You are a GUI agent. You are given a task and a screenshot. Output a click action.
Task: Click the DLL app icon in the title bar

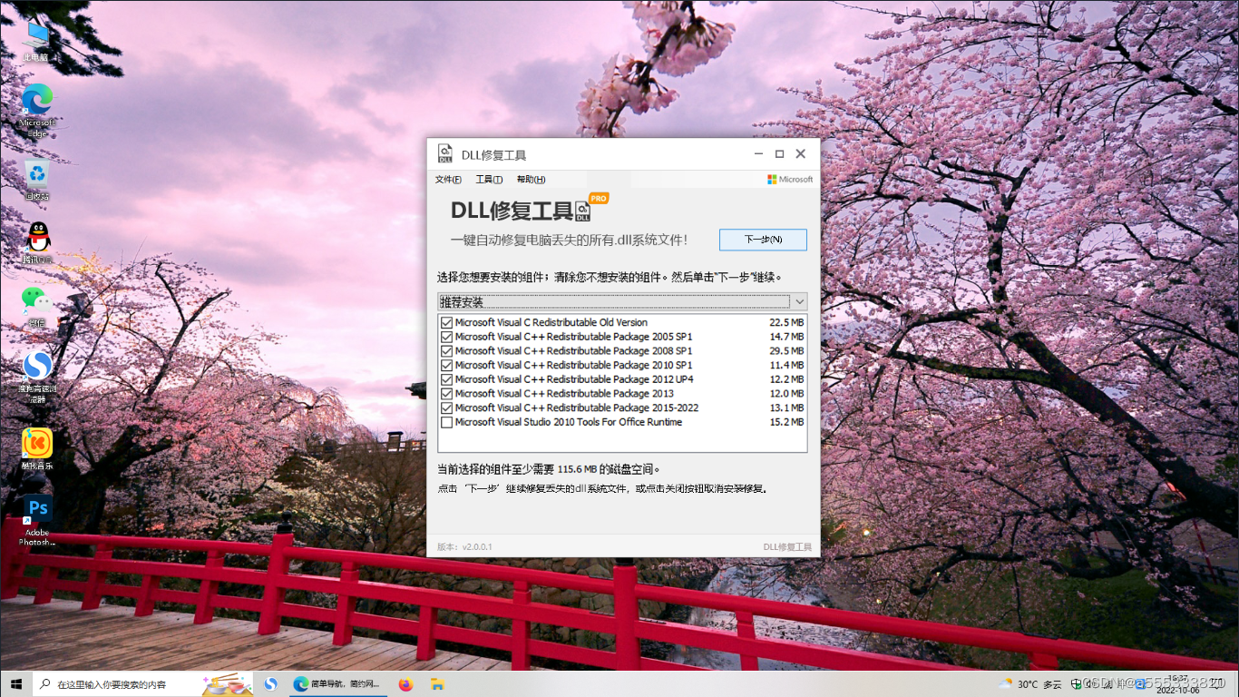445,153
